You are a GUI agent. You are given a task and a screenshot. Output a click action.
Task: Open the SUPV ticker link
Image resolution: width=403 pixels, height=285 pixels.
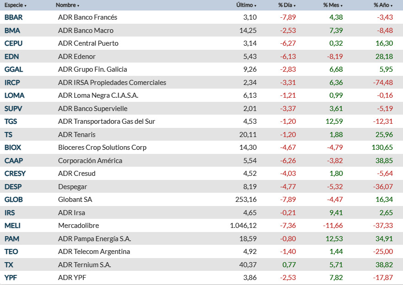pyautogui.click(x=13, y=109)
